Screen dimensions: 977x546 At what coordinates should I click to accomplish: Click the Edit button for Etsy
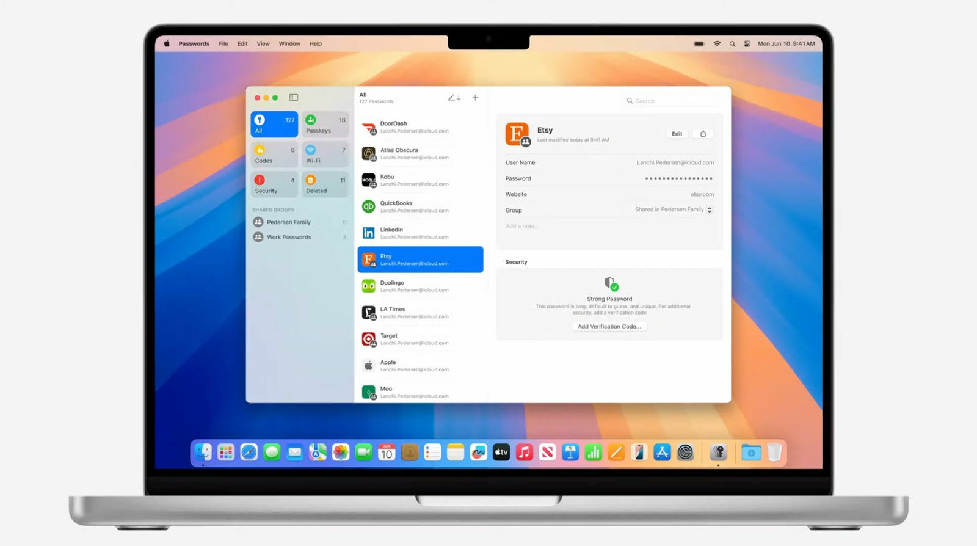[x=677, y=134]
